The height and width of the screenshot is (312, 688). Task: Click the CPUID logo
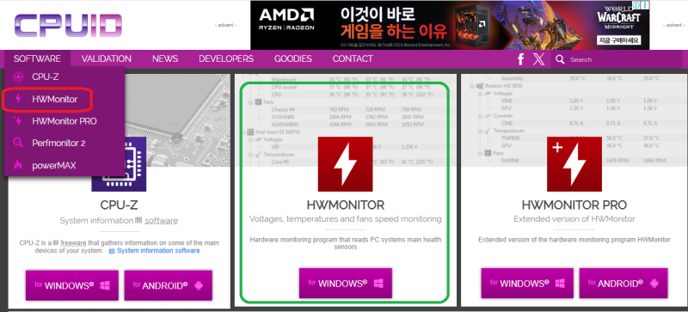68,25
